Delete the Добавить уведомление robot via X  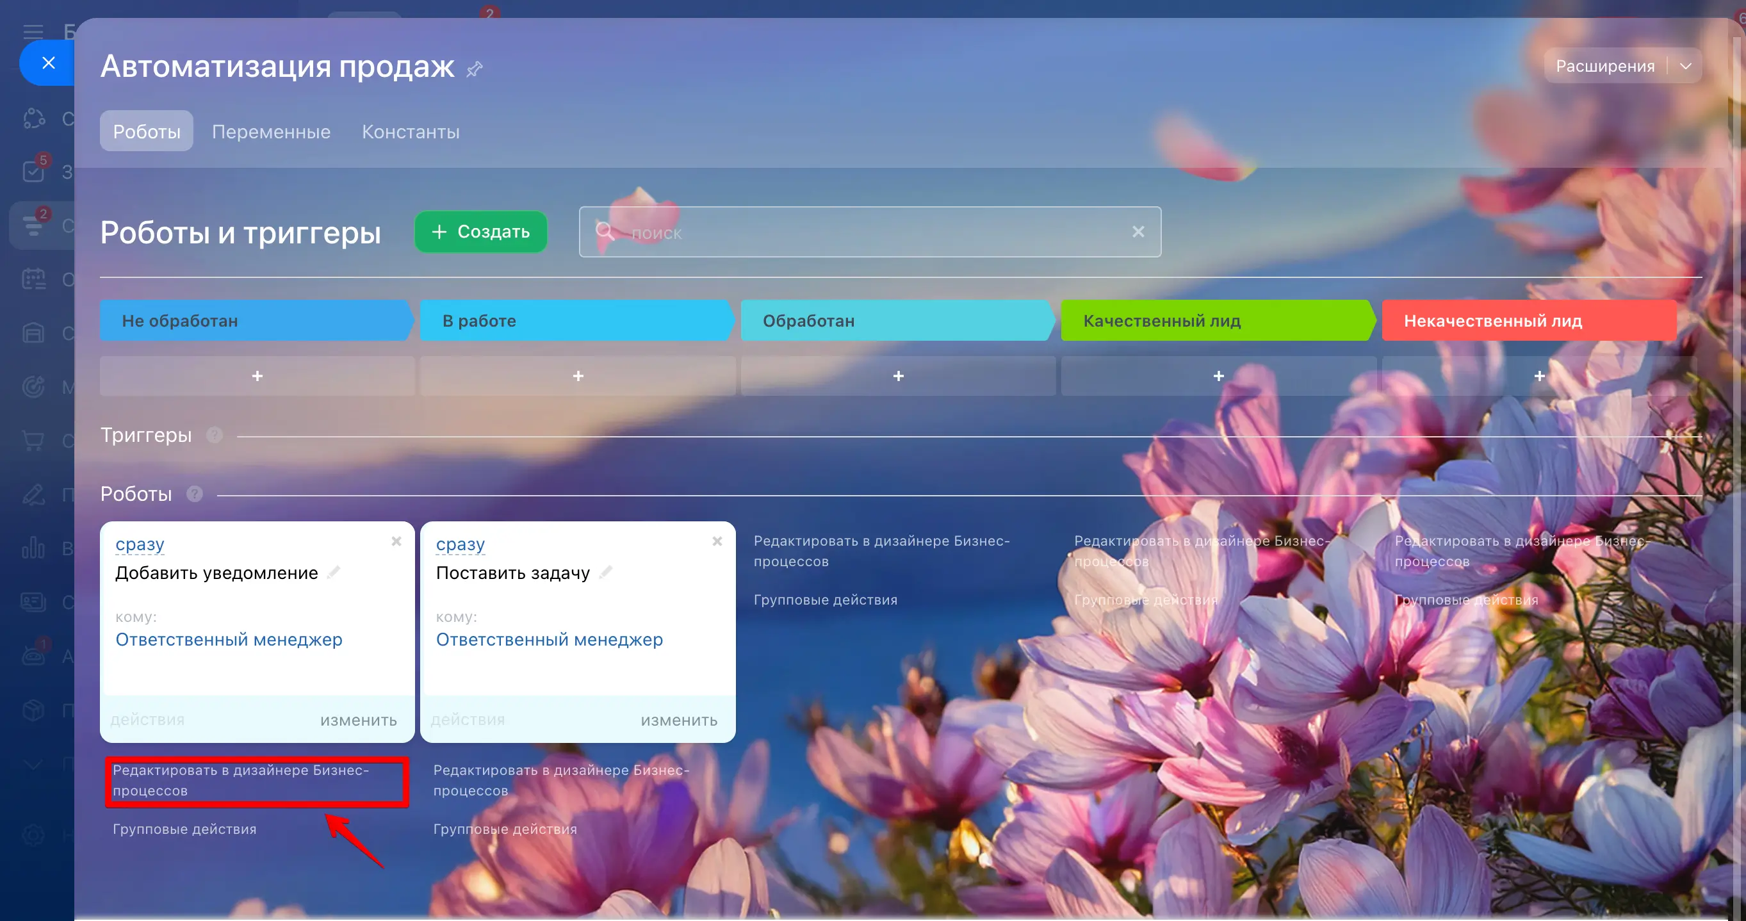396,541
